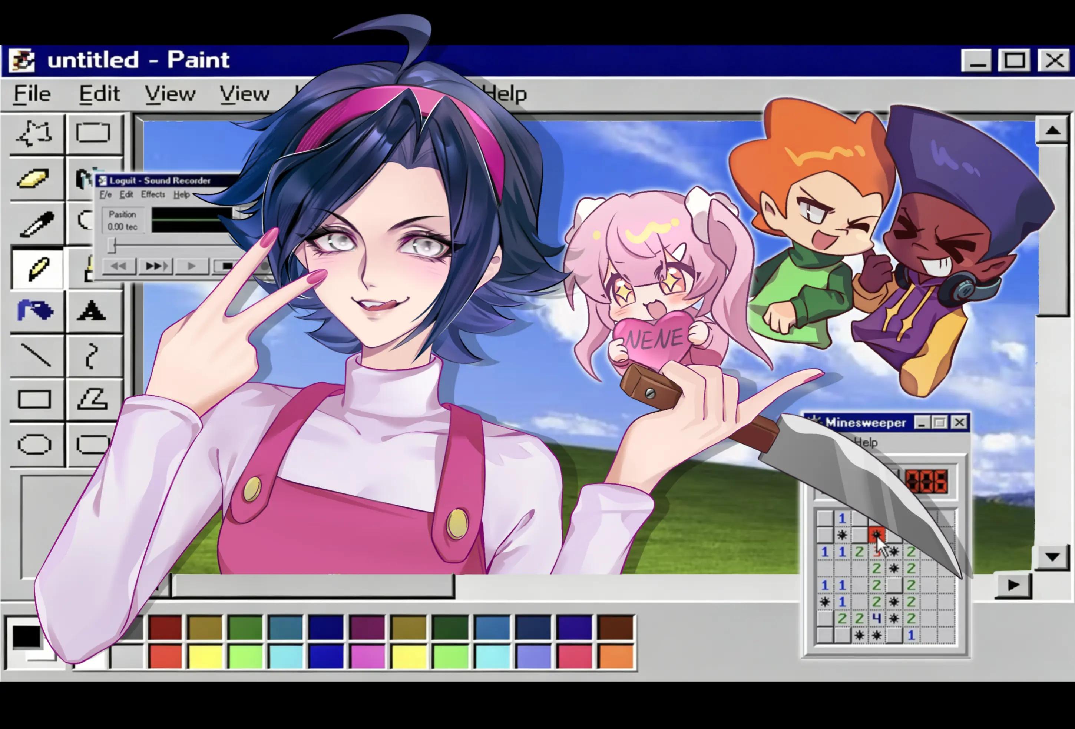Click the Minesweeper cell showing 4

coord(877,619)
